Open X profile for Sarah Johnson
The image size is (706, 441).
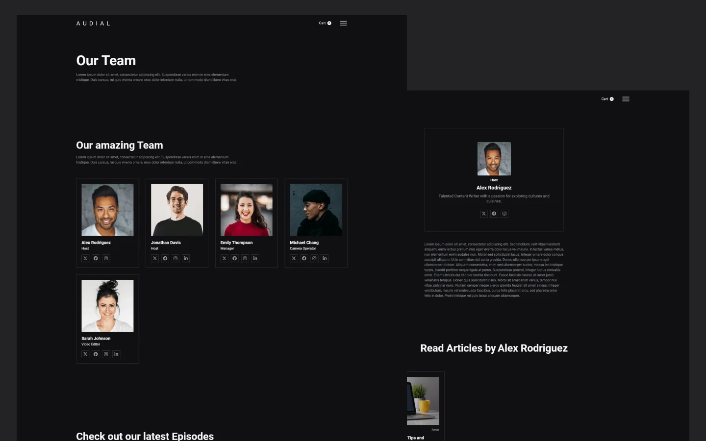click(85, 354)
